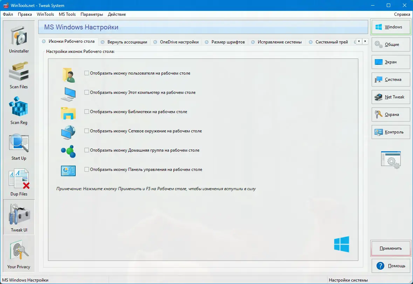Open the Экран settings section
This screenshot has width=413, height=284.
391,62
